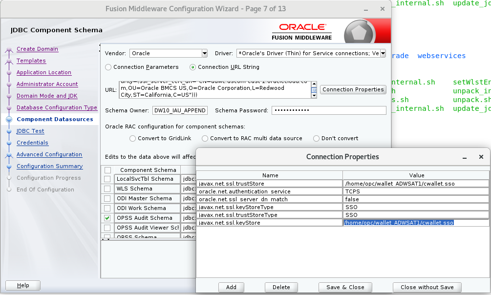This screenshot has width=491, height=295.
Task: Check the ODI Work Schema checkbox
Action: click(x=107, y=208)
